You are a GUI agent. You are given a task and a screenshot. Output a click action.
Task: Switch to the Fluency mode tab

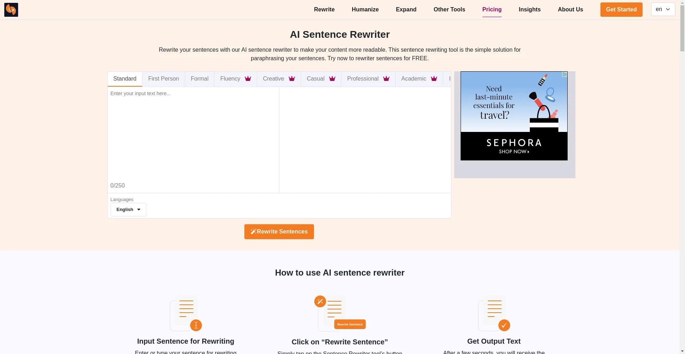click(x=235, y=79)
